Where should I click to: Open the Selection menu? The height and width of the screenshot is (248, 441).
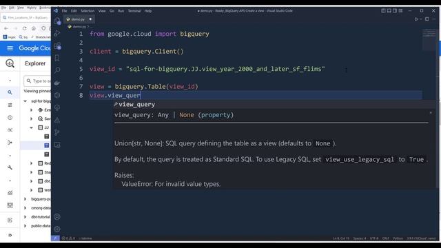coord(88,11)
